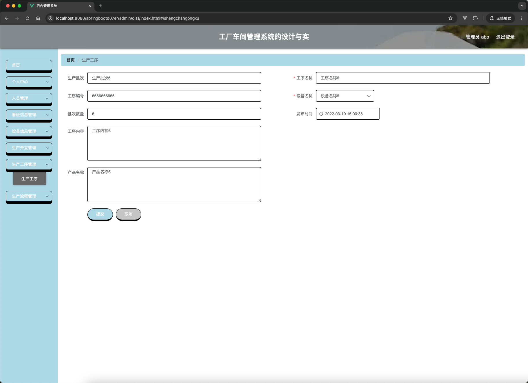The image size is (528, 383).
Task: Click the page title 工厂车间管理系统的设计与实
Action: (x=264, y=37)
